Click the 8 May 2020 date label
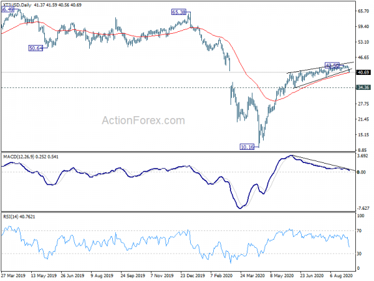 coord(282,275)
